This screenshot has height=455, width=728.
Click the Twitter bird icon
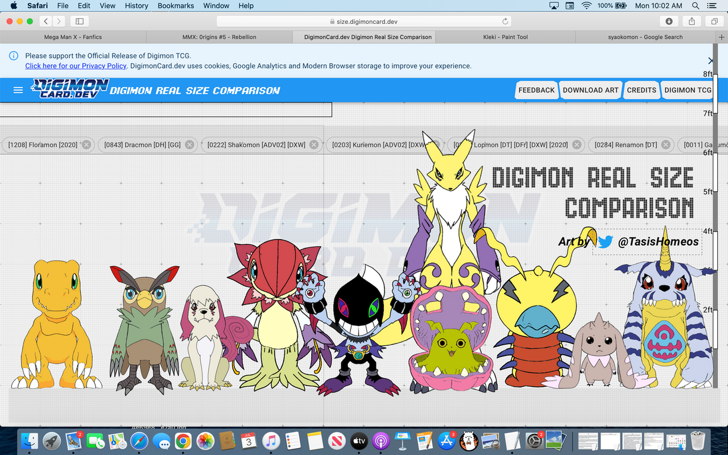pyautogui.click(x=605, y=242)
